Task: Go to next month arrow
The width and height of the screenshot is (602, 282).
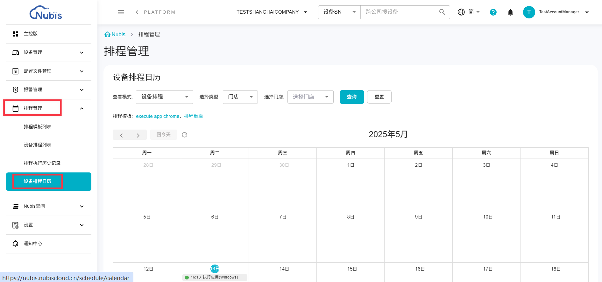Action: [x=138, y=135]
